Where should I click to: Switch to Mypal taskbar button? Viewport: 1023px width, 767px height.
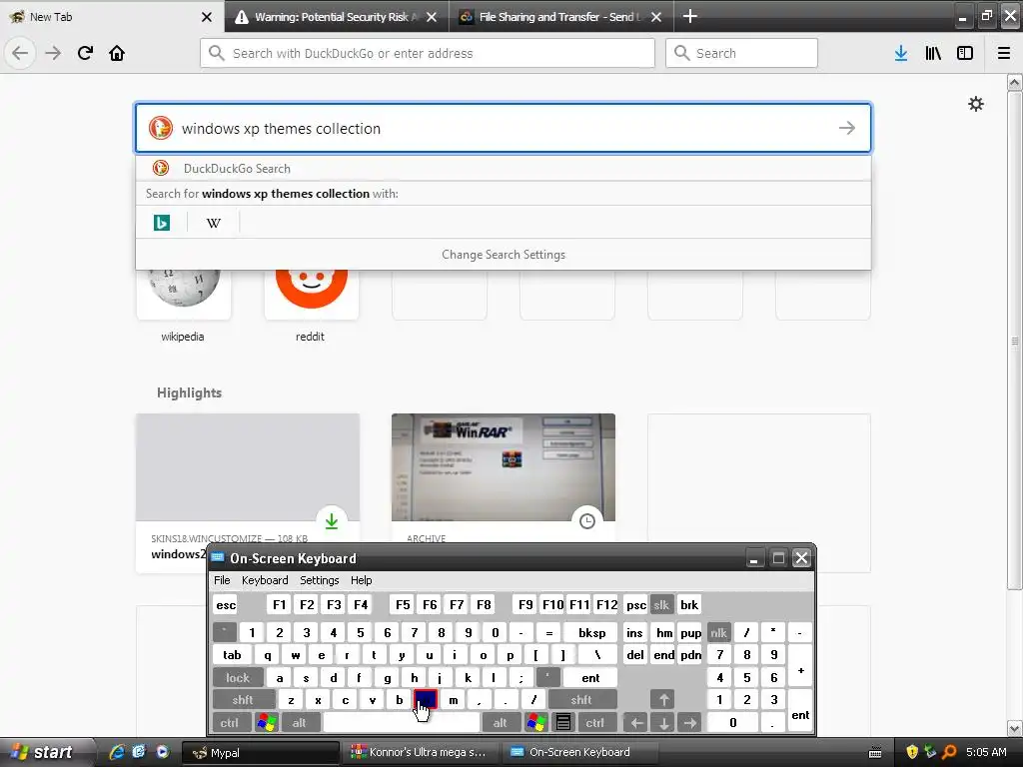point(260,752)
